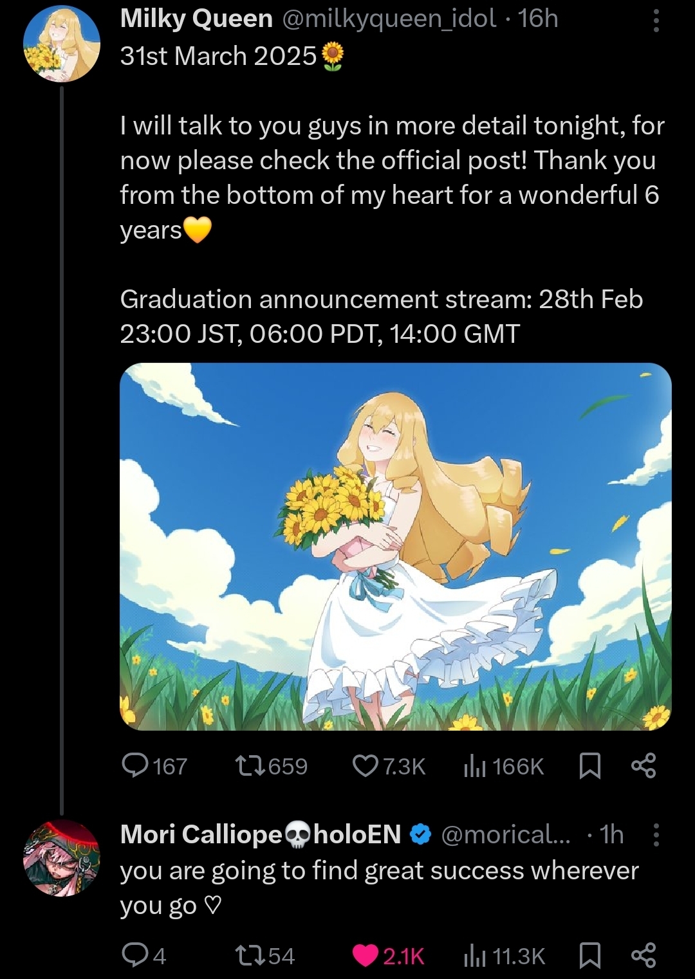Reply to Mori Calliope's comment
This screenshot has height=979, width=695.
click(x=145, y=956)
